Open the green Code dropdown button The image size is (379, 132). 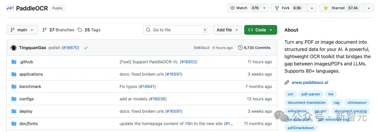coord(260,30)
